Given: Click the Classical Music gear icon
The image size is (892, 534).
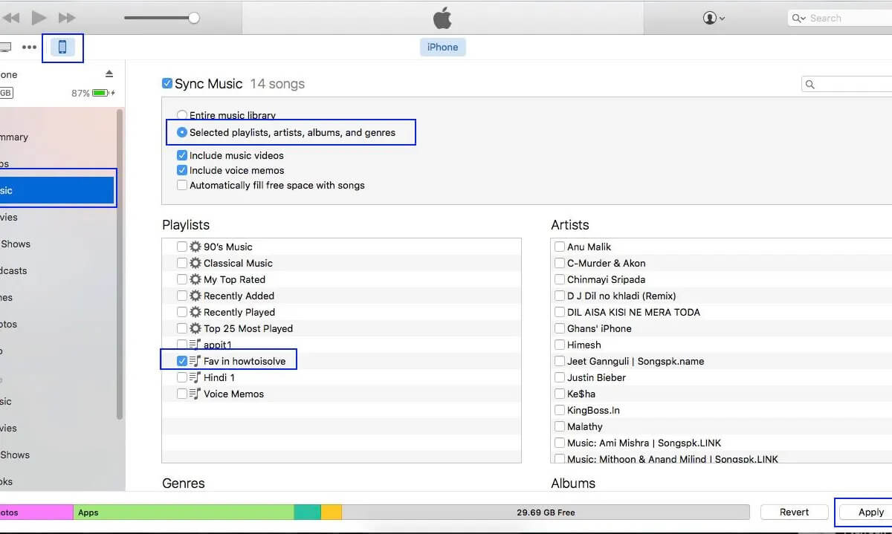Looking at the screenshot, I should (x=195, y=263).
